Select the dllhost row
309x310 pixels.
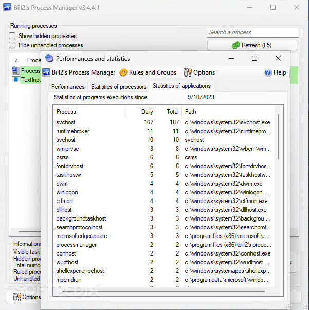(x=163, y=210)
